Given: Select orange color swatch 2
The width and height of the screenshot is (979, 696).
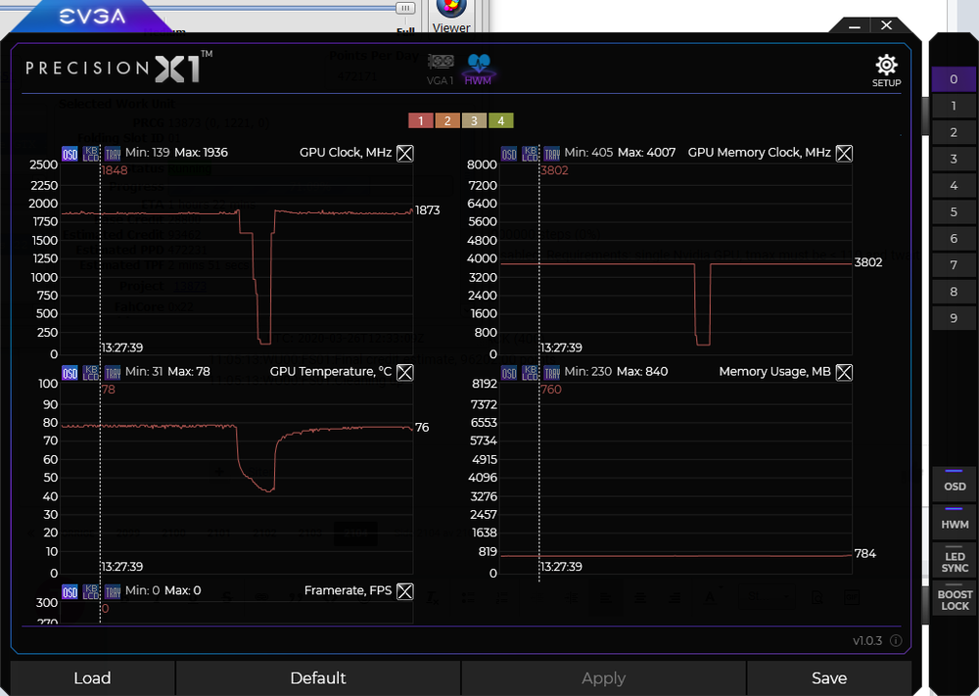Looking at the screenshot, I should pyautogui.click(x=447, y=120).
